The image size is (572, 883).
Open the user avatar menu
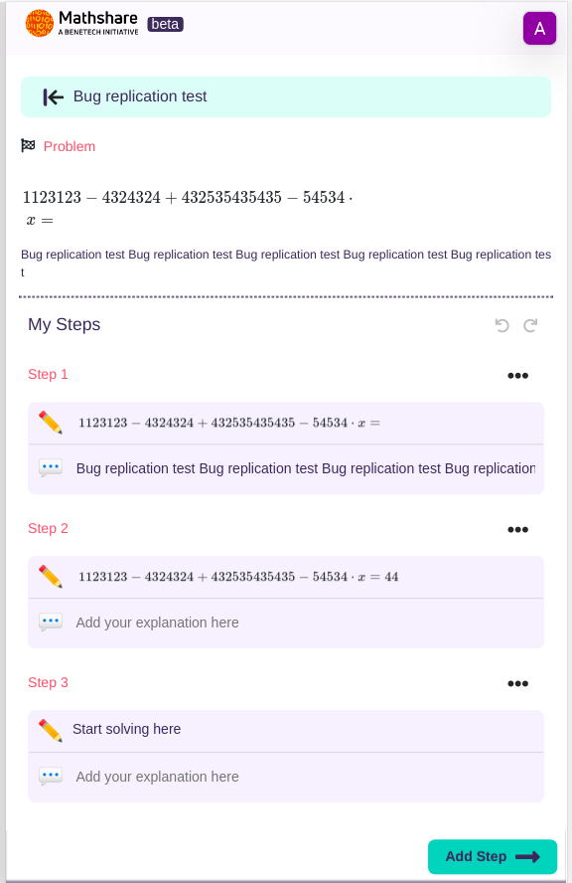(x=539, y=28)
